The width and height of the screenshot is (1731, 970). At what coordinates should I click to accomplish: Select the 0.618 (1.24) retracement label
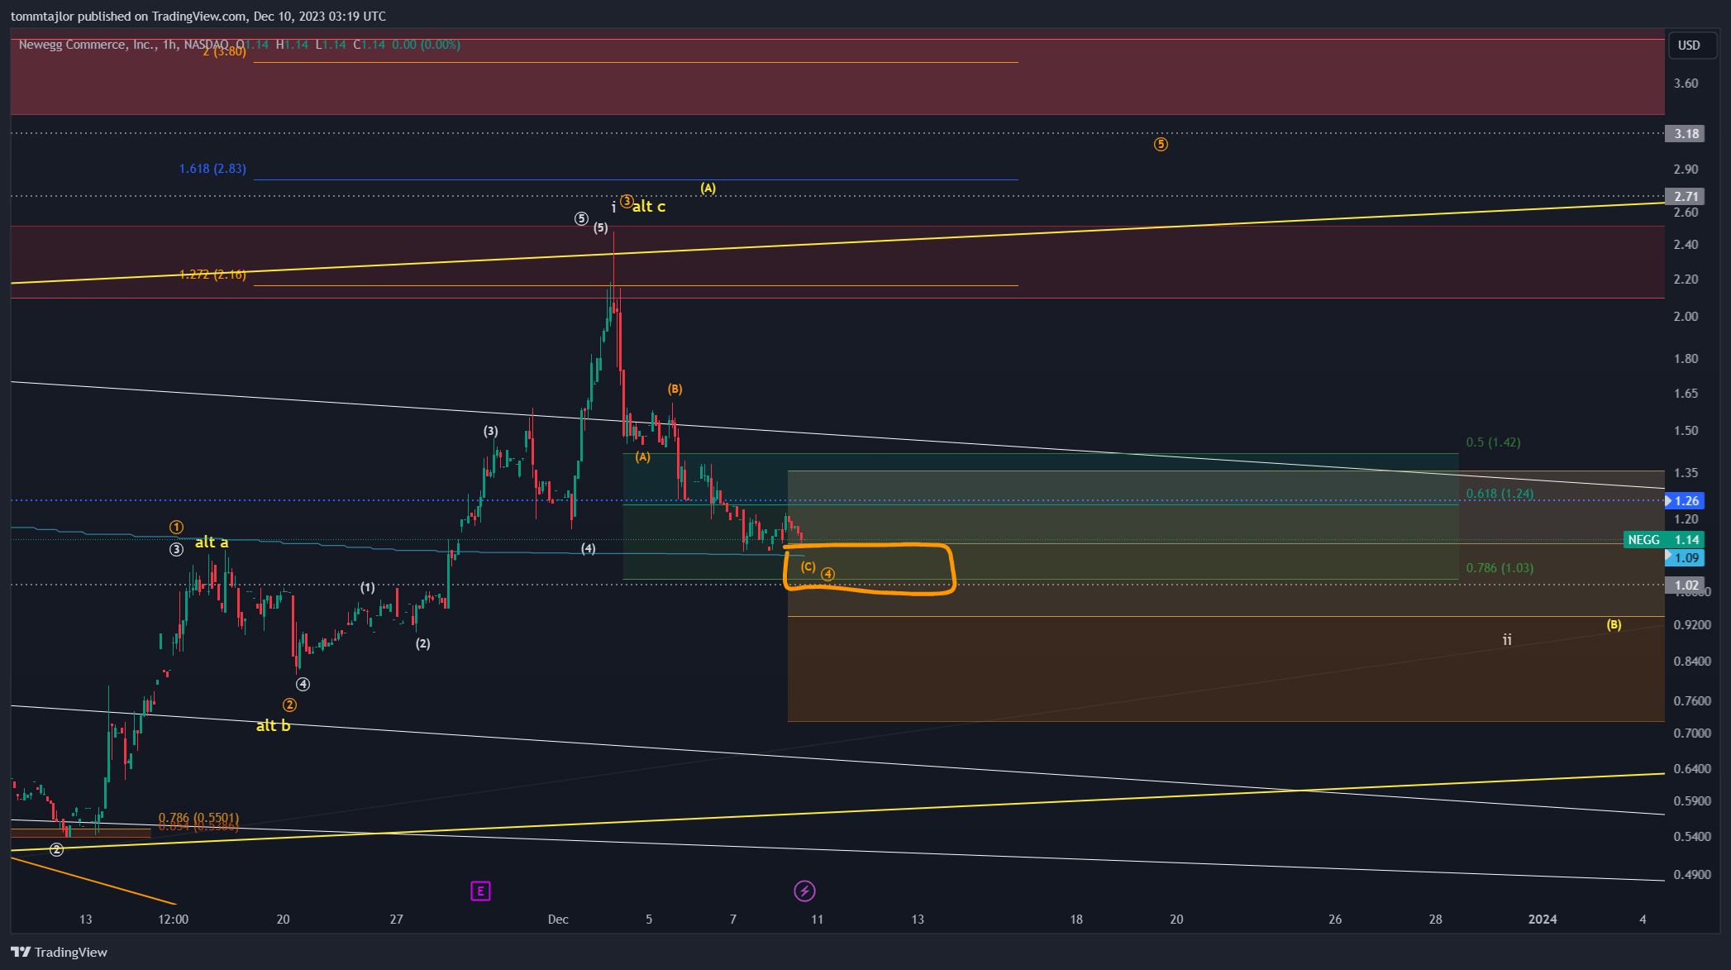click(x=1500, y=493)
